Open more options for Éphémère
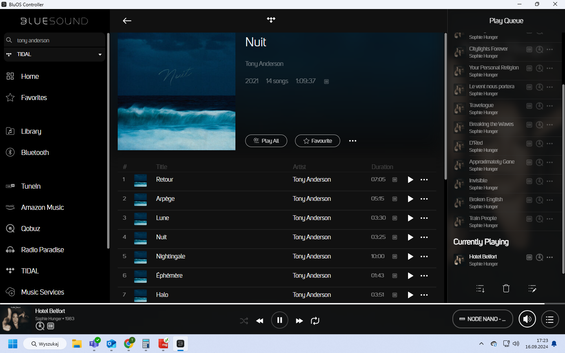The image size is (565, 353). click(424, 276)
